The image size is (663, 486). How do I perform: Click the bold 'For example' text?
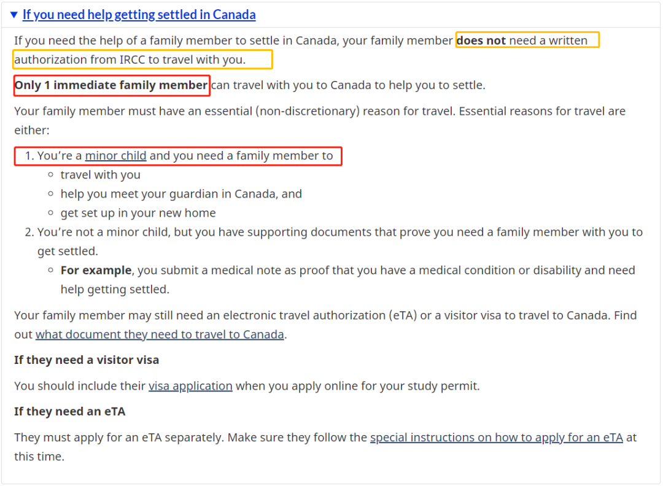tap(96, 270)
